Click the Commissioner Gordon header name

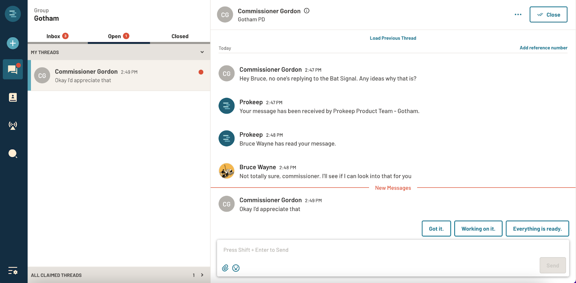click(269, 11)
